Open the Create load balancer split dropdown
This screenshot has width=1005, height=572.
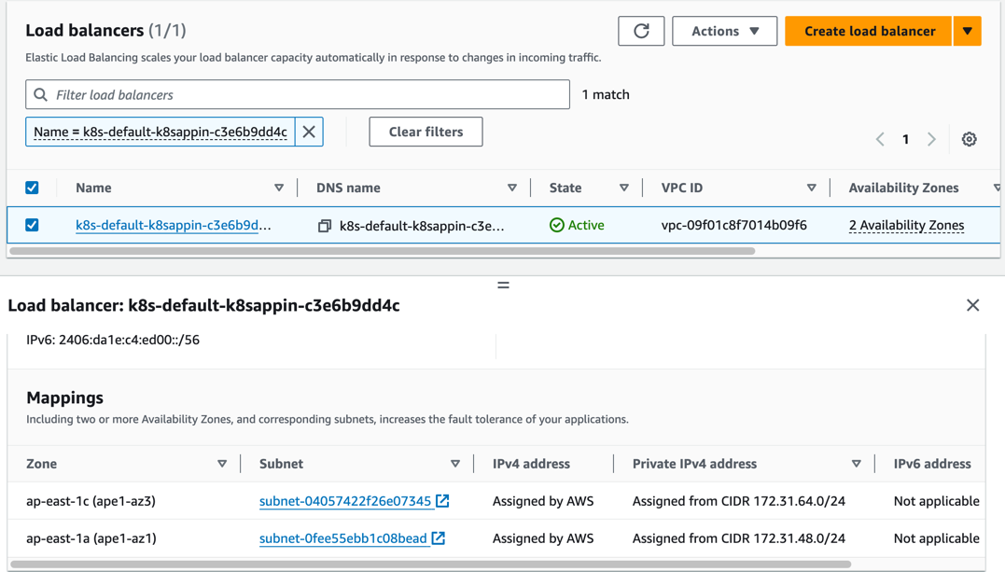(968, 31)
